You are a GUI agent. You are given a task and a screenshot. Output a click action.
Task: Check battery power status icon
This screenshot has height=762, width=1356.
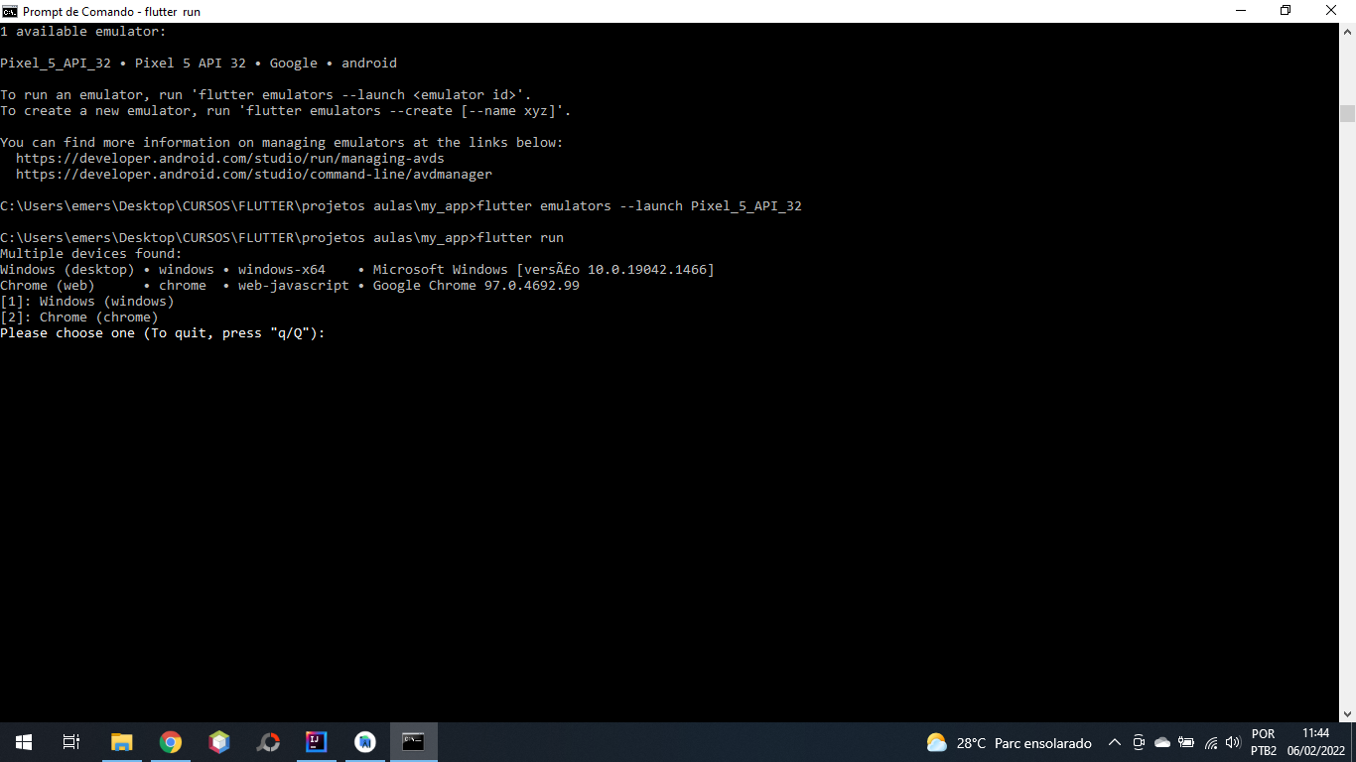(x=1186, y=742)
